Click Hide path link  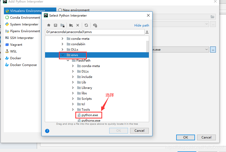point(142,25)
